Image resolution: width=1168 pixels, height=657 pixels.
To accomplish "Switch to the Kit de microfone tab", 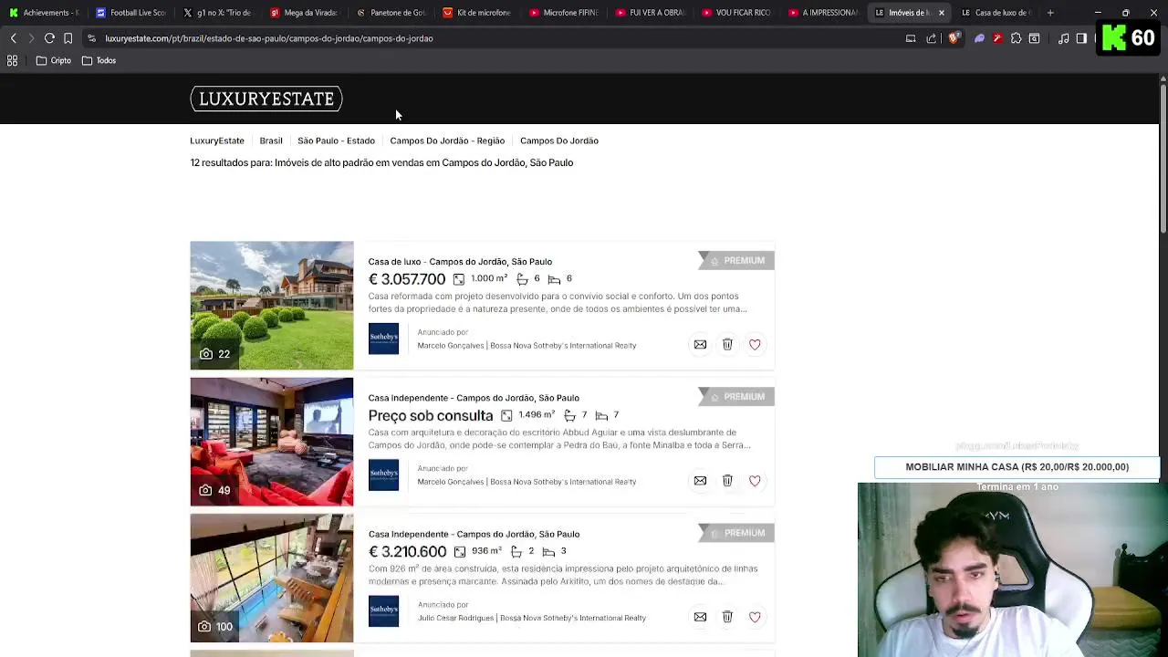I will [x=478, y=13].
